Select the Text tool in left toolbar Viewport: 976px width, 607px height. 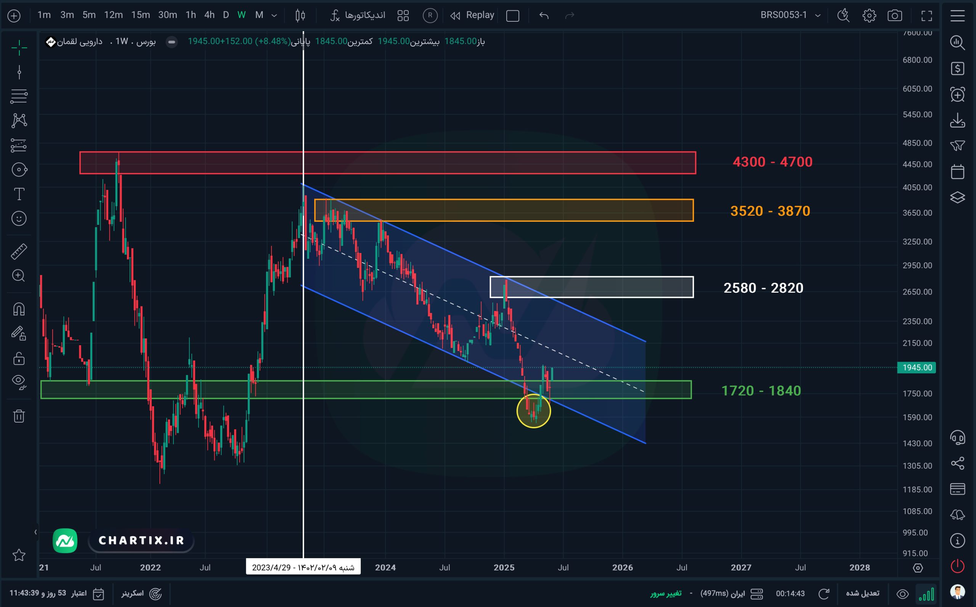click(x=19, y=194)
